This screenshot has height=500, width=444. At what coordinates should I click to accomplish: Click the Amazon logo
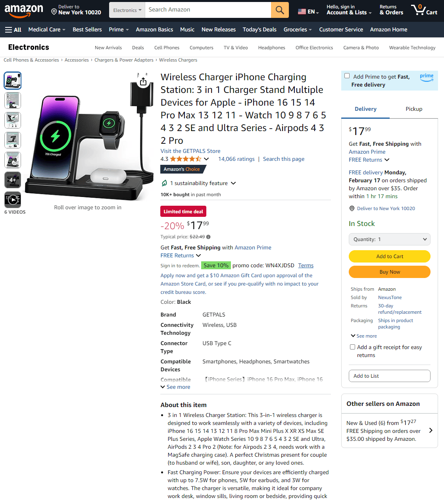tap(24, 10)
